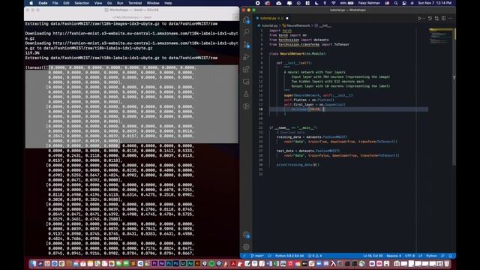Open the Testing flask icon
This screenshot has width=480, height=270.
click(x=247, y=94)
